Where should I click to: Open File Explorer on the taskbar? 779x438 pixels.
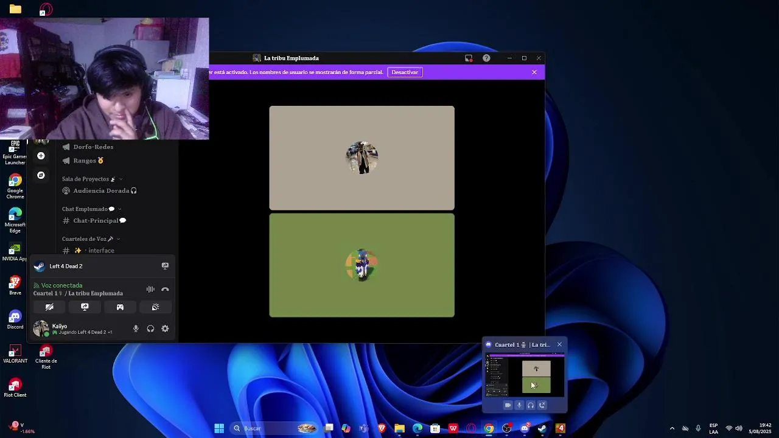point(399,428)
